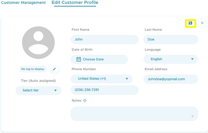Select the English language option field
The width and height of the screenshot is (208, 133).
[171, 59]
